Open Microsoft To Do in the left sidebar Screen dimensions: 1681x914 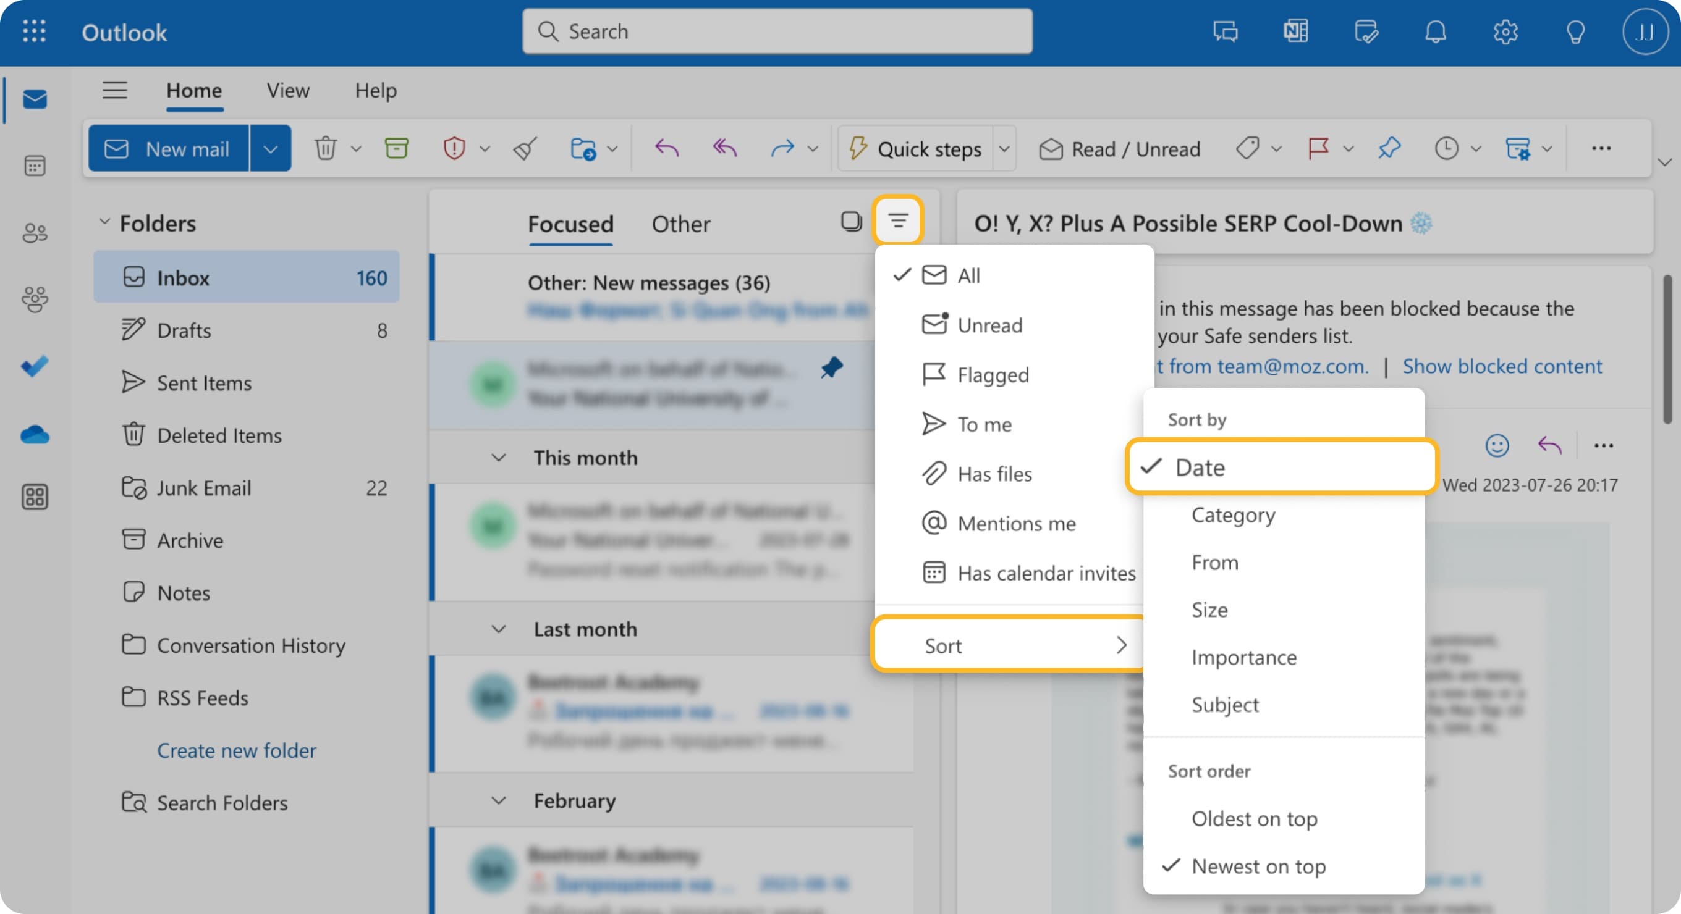point(33,366)
